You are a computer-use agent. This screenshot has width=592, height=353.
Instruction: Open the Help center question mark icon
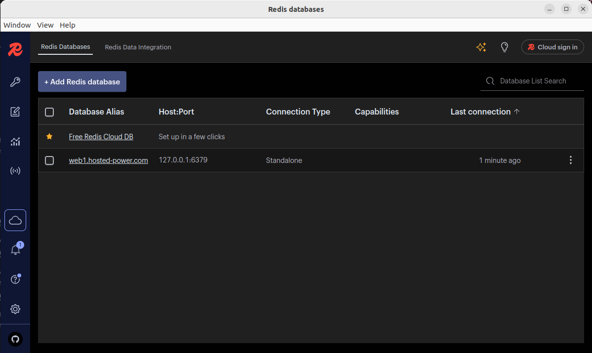(15, 279)
